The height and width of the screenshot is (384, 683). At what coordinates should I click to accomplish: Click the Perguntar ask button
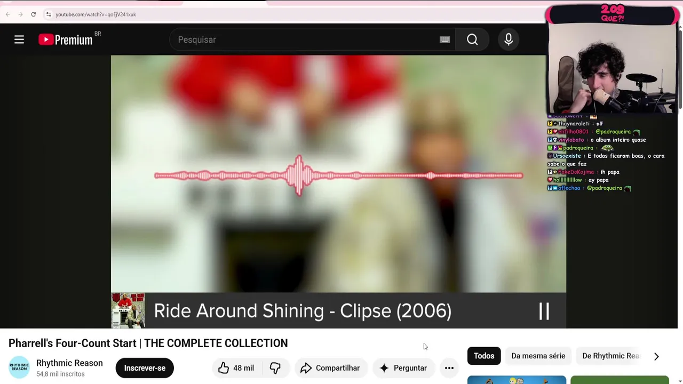tap(403, 368)
